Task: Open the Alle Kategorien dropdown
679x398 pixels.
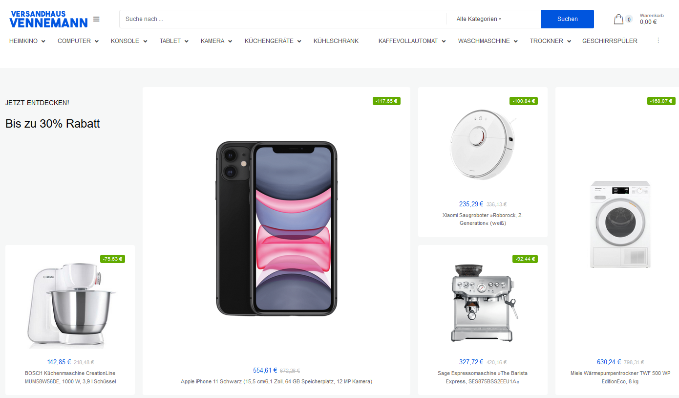Action: point(479,19)
